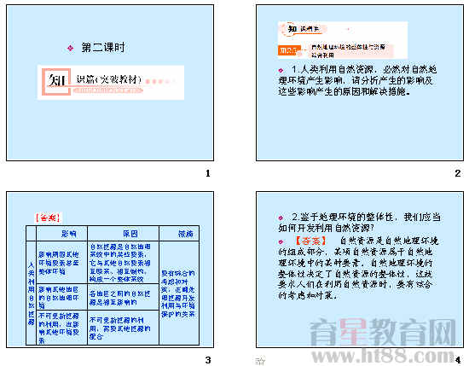469x366 pixels.
Task: Click the vertical 人类利用自然资源 row header
Action: (x=31, y=293)
